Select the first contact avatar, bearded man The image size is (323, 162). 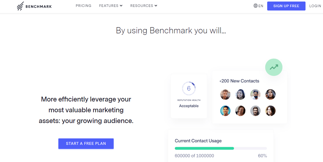[225, 94]
